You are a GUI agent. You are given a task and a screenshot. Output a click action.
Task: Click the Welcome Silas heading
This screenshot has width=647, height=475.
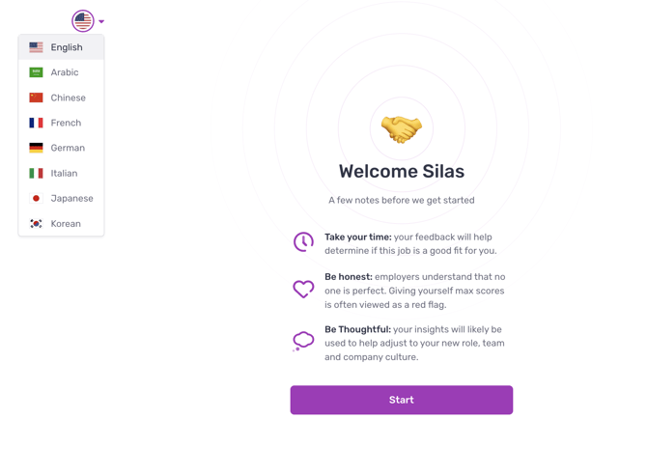401,172
